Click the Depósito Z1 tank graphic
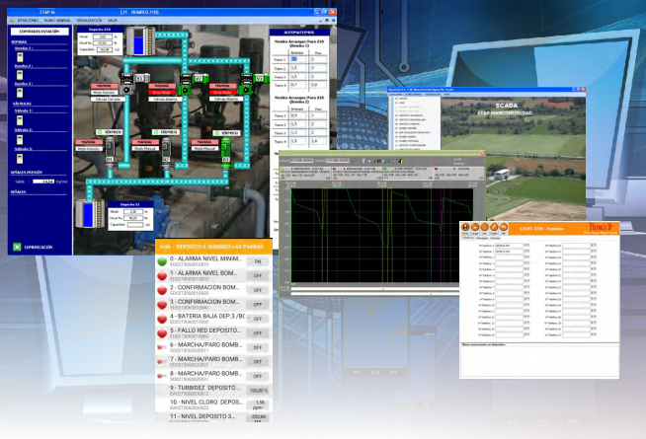This screenshot has height=439, width=646. [90, 213]
